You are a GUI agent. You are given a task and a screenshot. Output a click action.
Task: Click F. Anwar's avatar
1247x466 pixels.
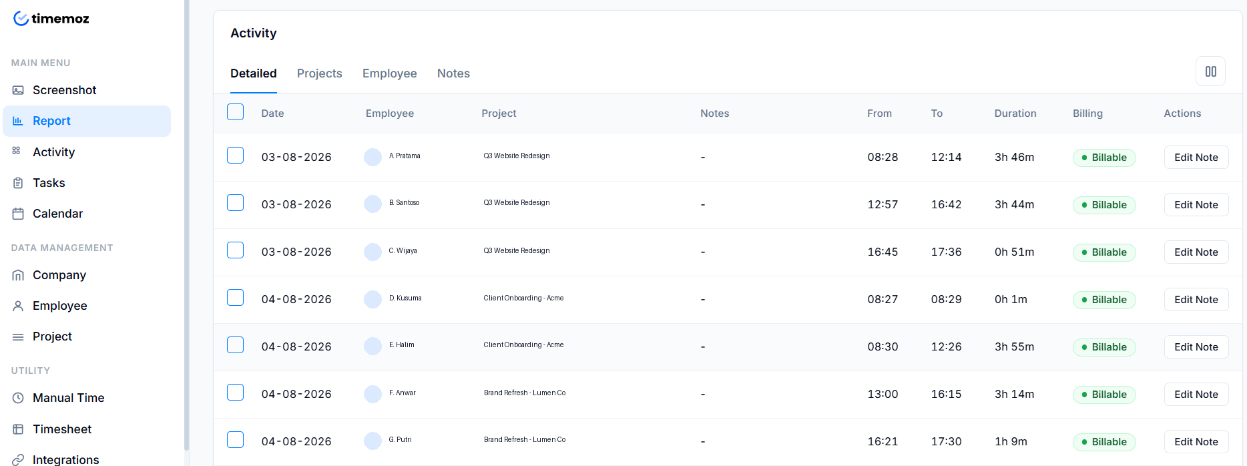coord(372,394)
